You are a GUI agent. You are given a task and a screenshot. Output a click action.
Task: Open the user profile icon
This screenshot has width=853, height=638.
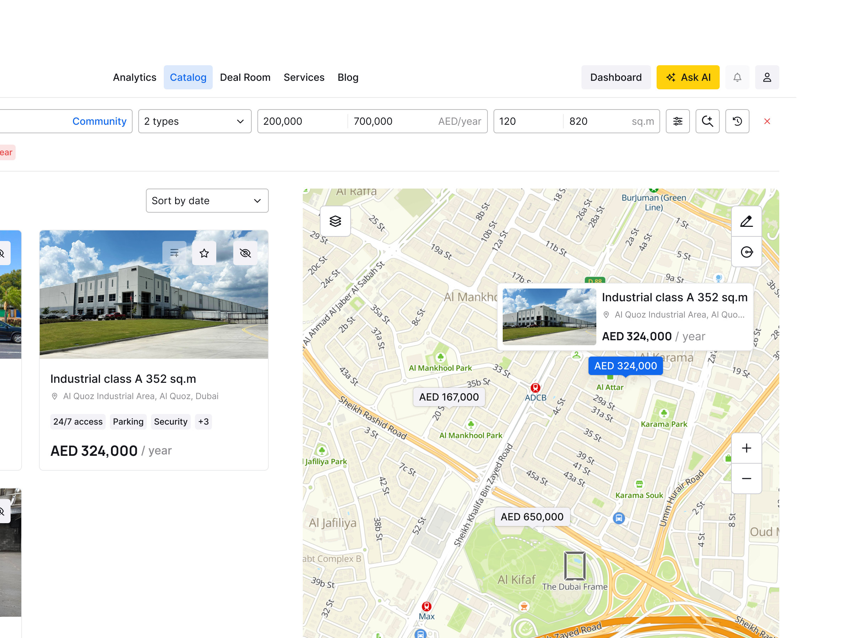(766, 78)
